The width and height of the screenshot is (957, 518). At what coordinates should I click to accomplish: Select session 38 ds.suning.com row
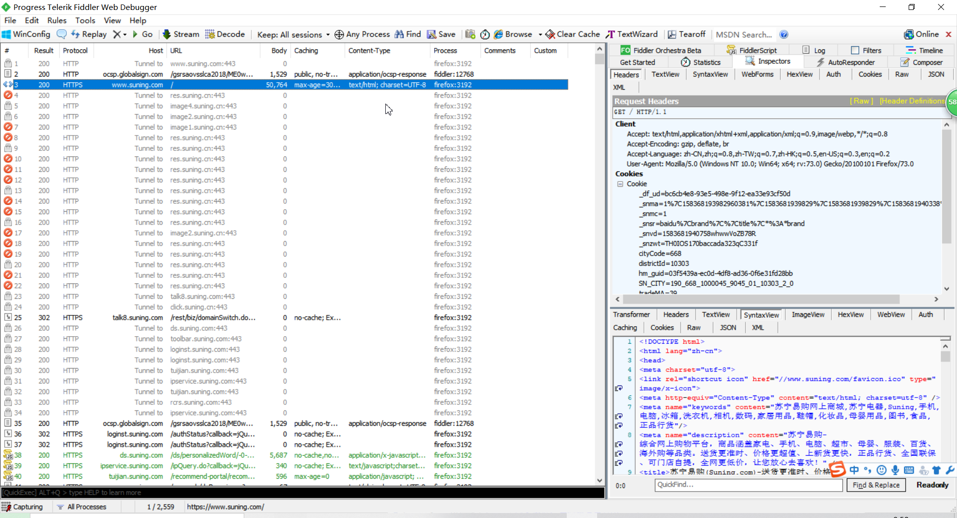284,455
